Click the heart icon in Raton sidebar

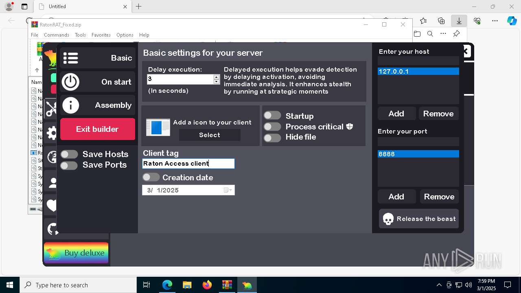point(52,205)
